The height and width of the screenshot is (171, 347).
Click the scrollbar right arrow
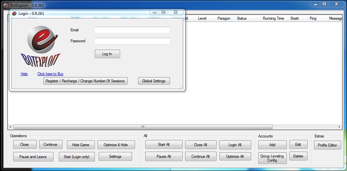point(340,127)
